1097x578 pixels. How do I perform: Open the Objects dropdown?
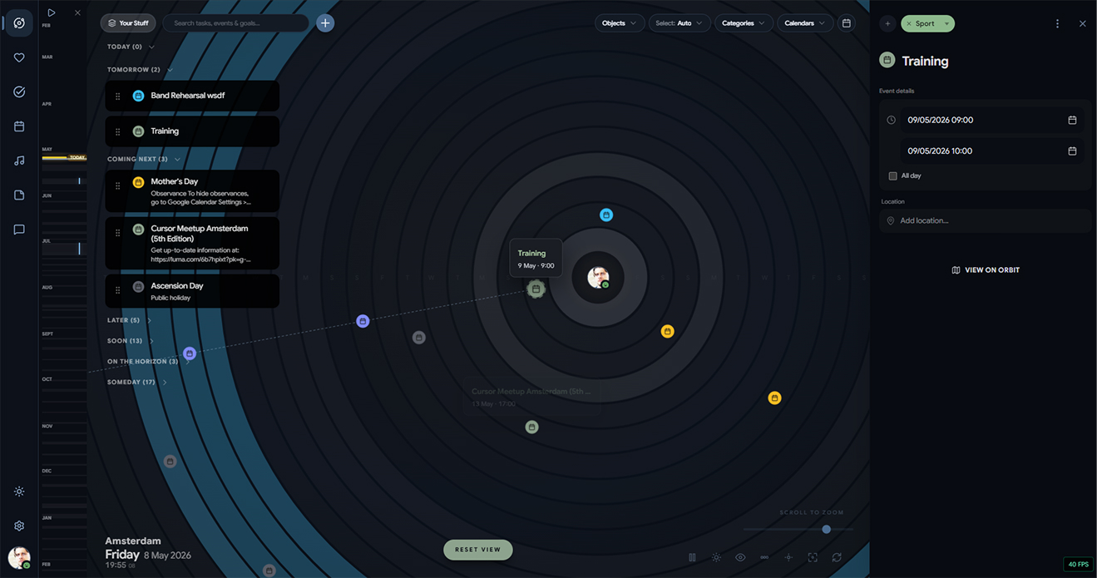[x=620, y=23]
